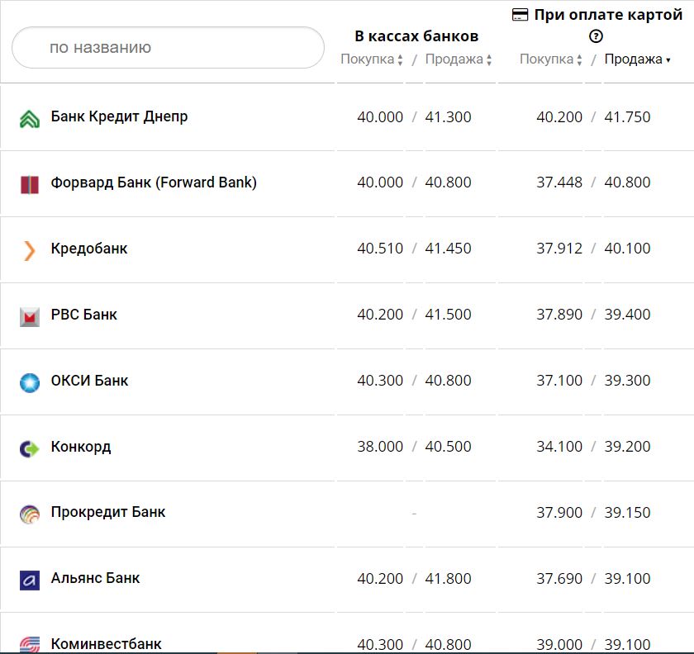Image resolution: width=694 pixels, height=654 pixels.
Task: Click the credit card icon in header
Action: pyautogui.click(x=520, y=15)
